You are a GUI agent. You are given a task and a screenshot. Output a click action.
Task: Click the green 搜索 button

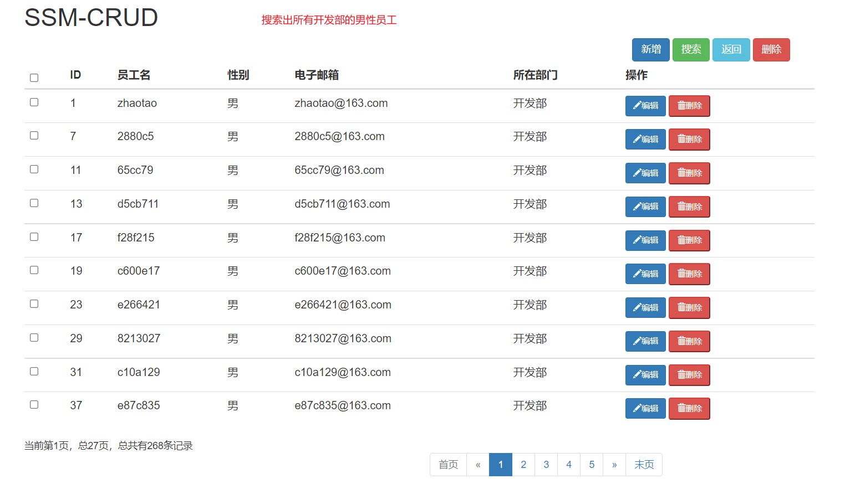click(691, 50)
